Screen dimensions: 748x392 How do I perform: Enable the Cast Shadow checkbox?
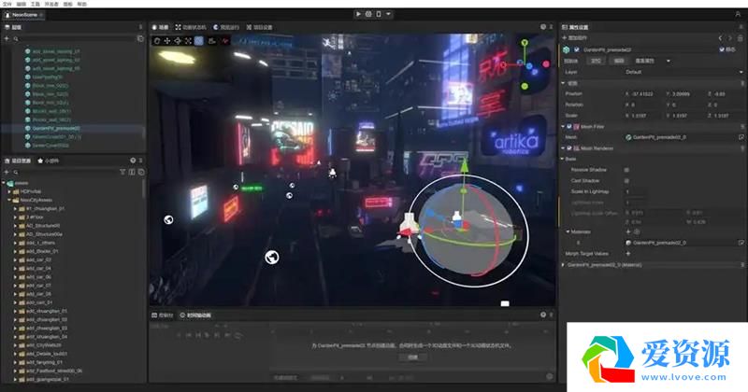click(626, 180)
